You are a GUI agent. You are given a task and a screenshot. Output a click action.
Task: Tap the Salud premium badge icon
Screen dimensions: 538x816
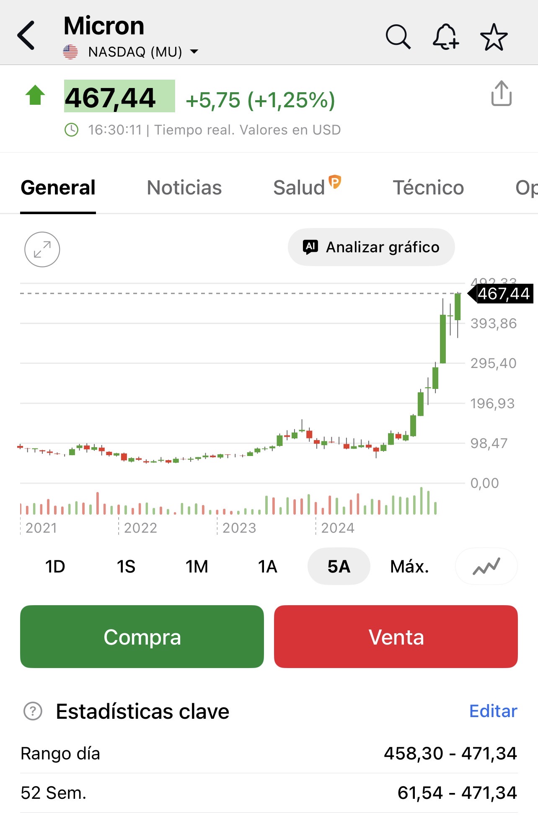tap(335, 182)
